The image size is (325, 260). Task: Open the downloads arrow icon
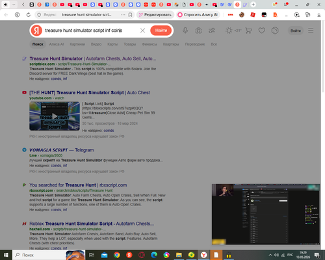point(319,15)
